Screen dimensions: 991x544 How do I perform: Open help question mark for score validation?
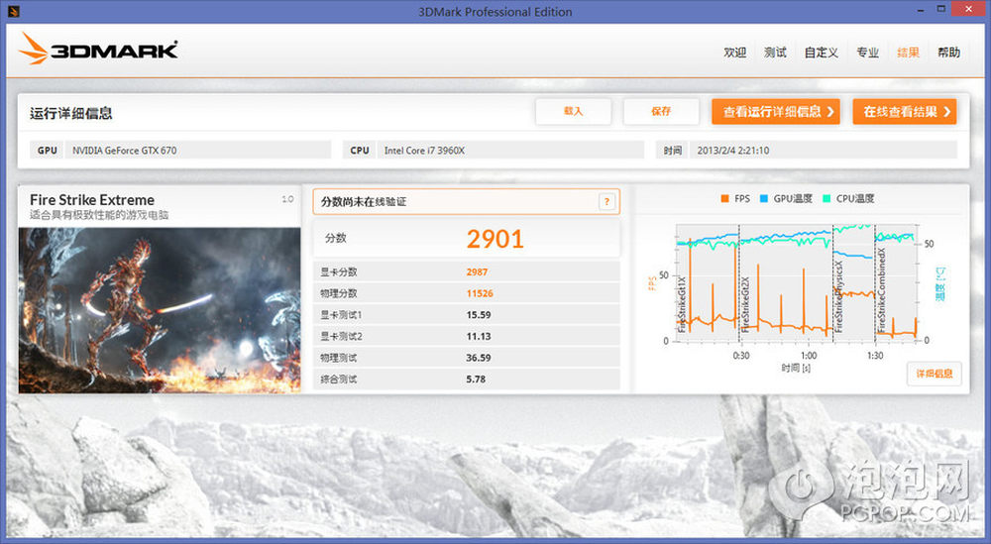[606, 201]
